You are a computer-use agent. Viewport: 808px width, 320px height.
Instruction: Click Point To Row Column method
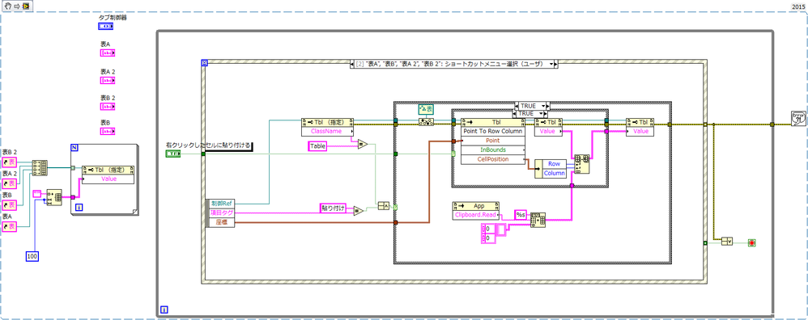(x=493, y=131)
